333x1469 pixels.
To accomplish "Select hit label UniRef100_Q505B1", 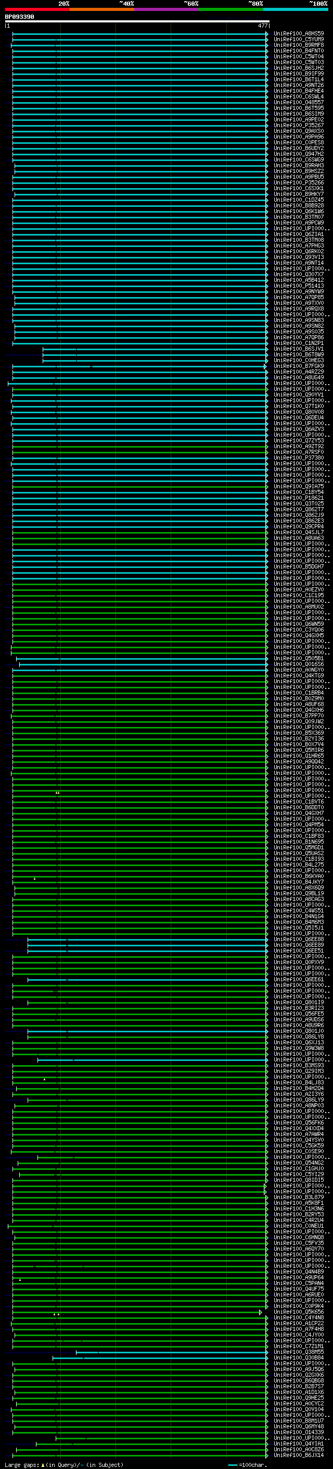I will 299,659.
